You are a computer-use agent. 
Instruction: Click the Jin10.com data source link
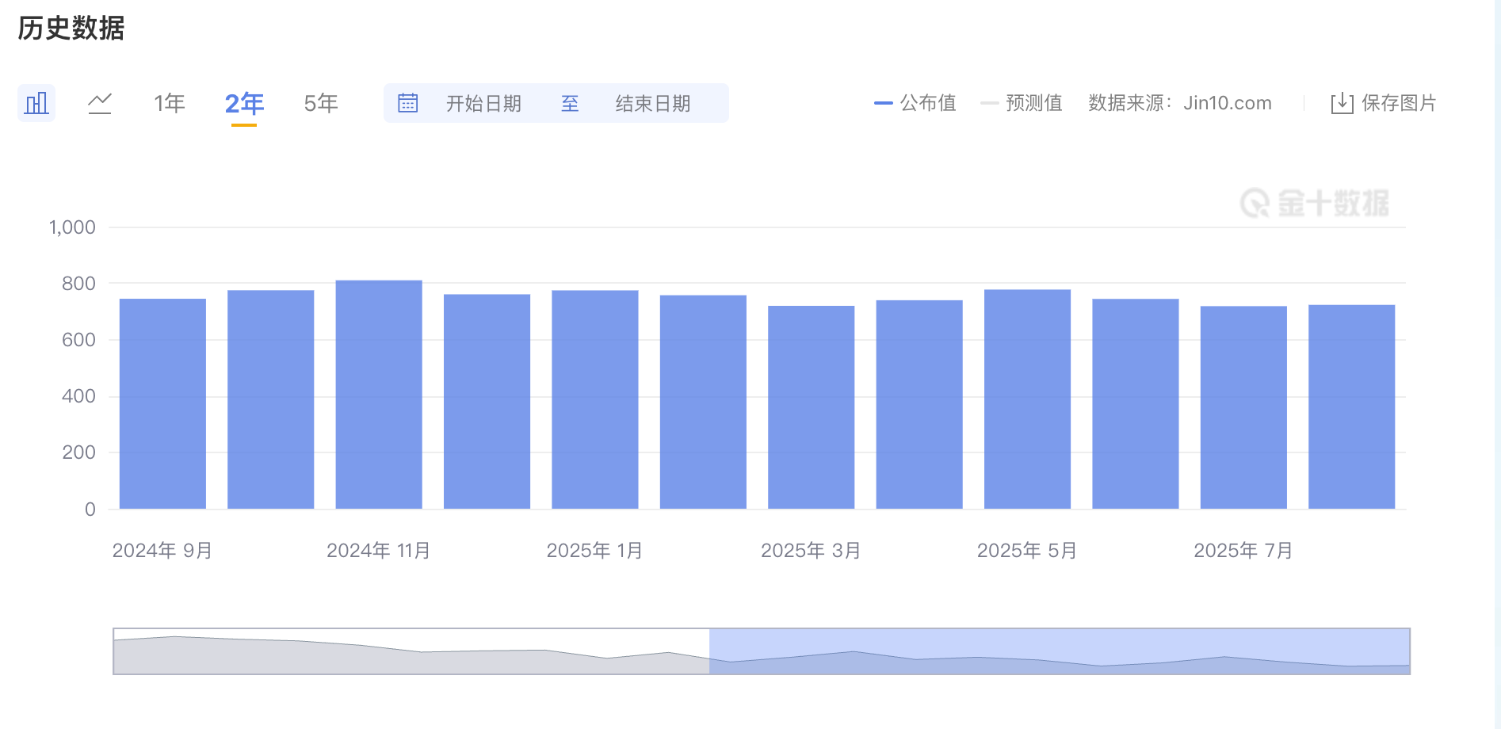[1227, 102]
